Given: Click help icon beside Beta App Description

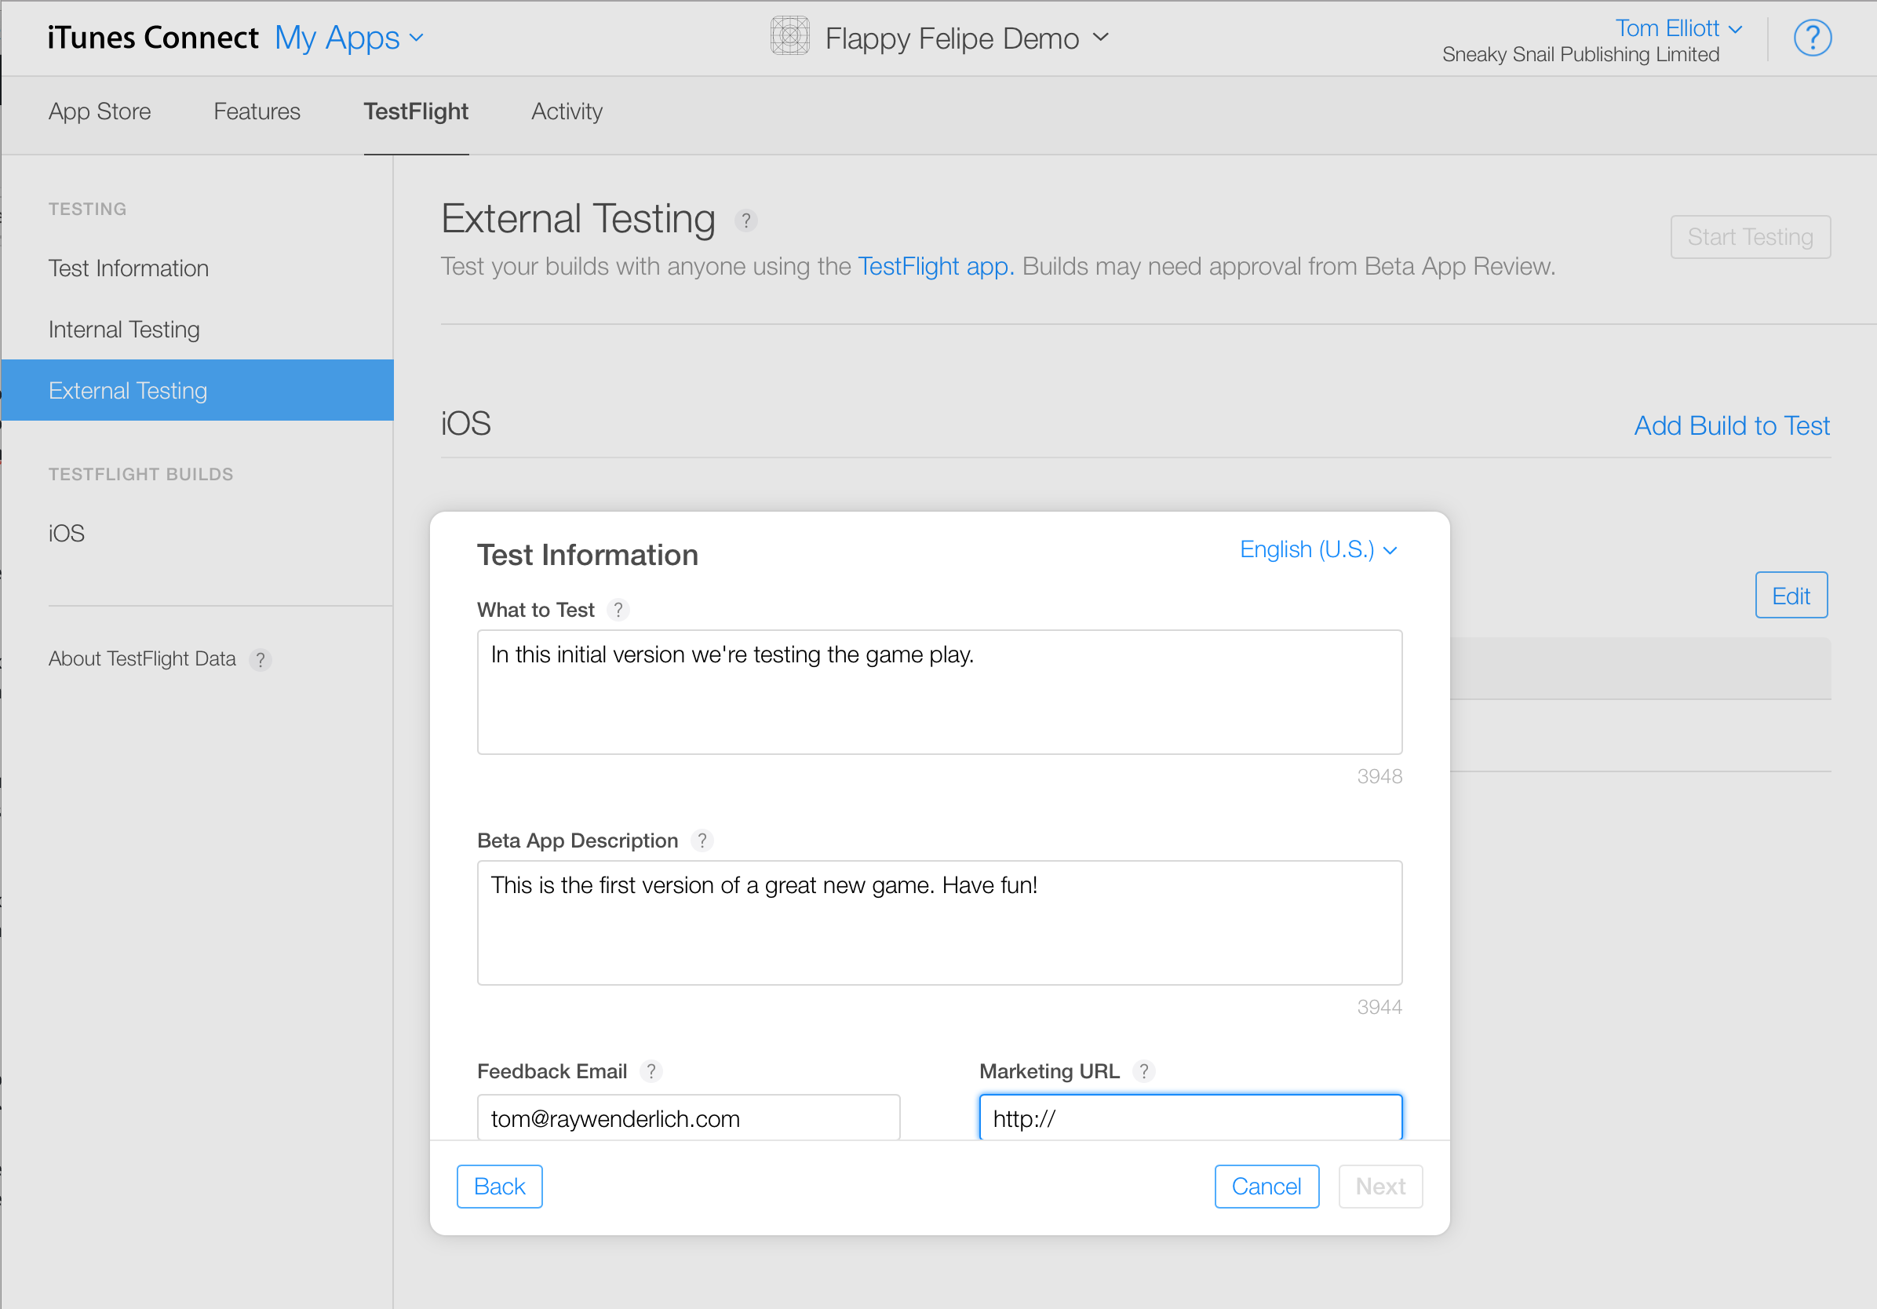Looking at the screenshot, I should [702, 840].
